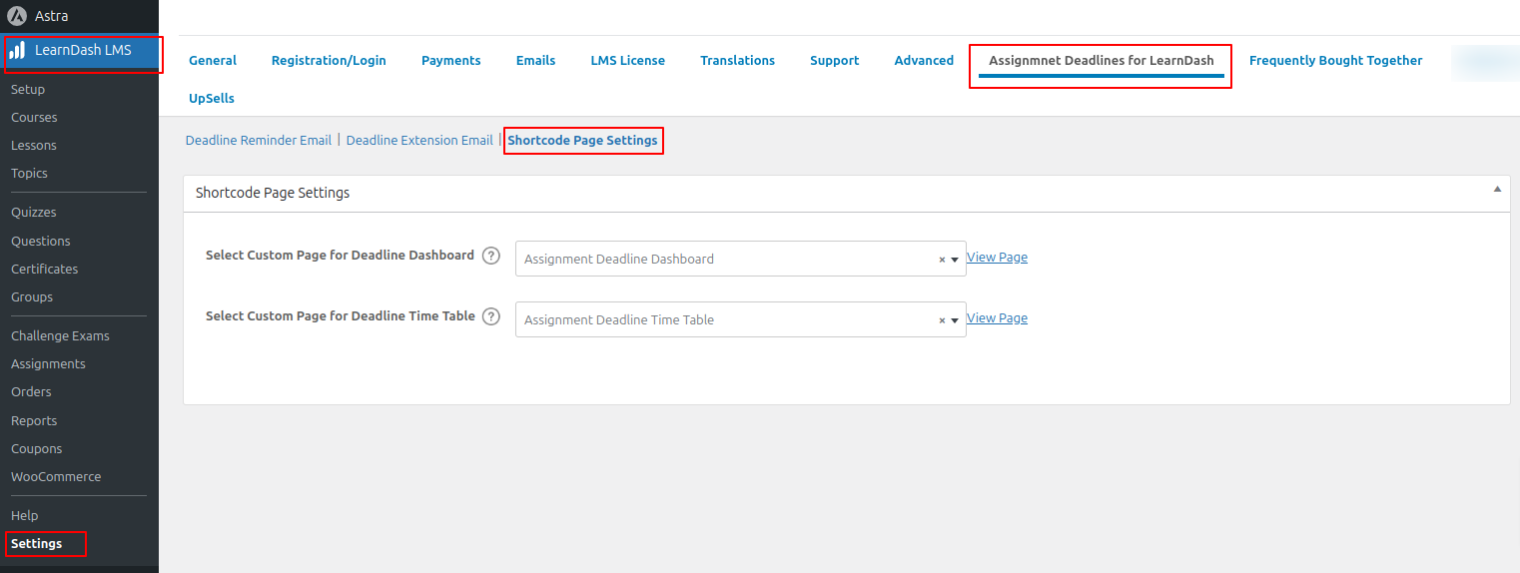Click help icon beside Deadline Dashboard label

click(x=490, y=256)
